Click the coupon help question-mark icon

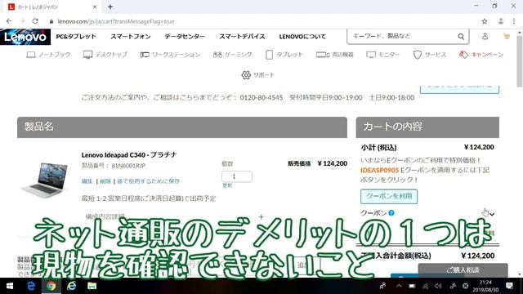tap(391, 212)
